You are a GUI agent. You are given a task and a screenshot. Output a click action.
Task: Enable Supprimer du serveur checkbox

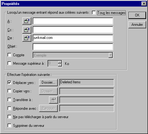click(9, 126)
